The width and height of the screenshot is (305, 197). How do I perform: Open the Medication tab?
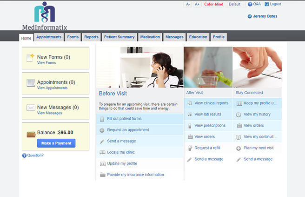tap(150, 37)
